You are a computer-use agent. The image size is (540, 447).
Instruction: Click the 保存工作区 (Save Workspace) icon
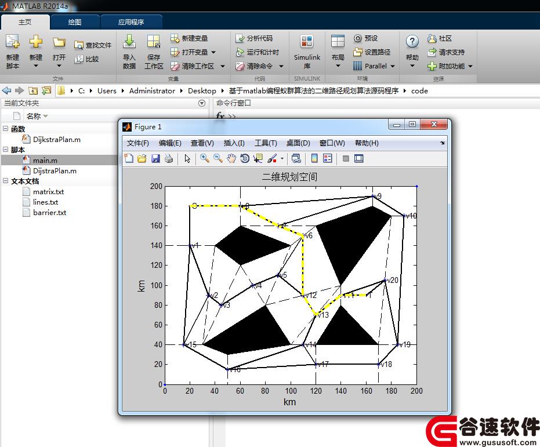154,42
